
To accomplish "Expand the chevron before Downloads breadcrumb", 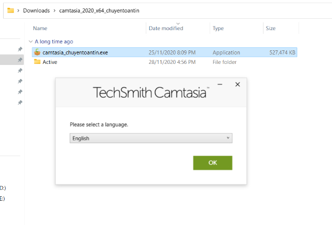I will coord(18,10).
